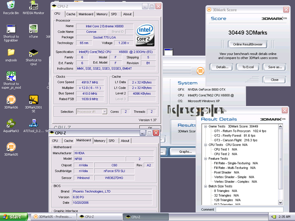Open the Mainboard tab in top CPU-Z
The width and height of the screenshot is (295, 221).
click(86, 14)
